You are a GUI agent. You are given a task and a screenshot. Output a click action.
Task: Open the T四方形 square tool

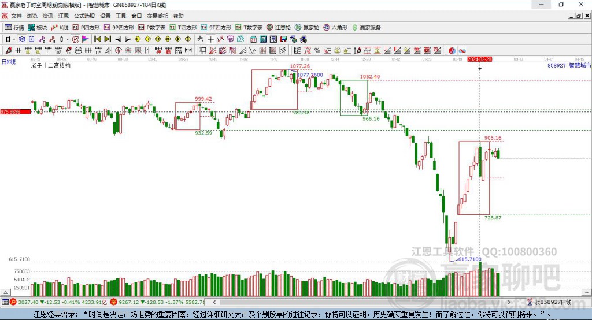tap(183, 28)
